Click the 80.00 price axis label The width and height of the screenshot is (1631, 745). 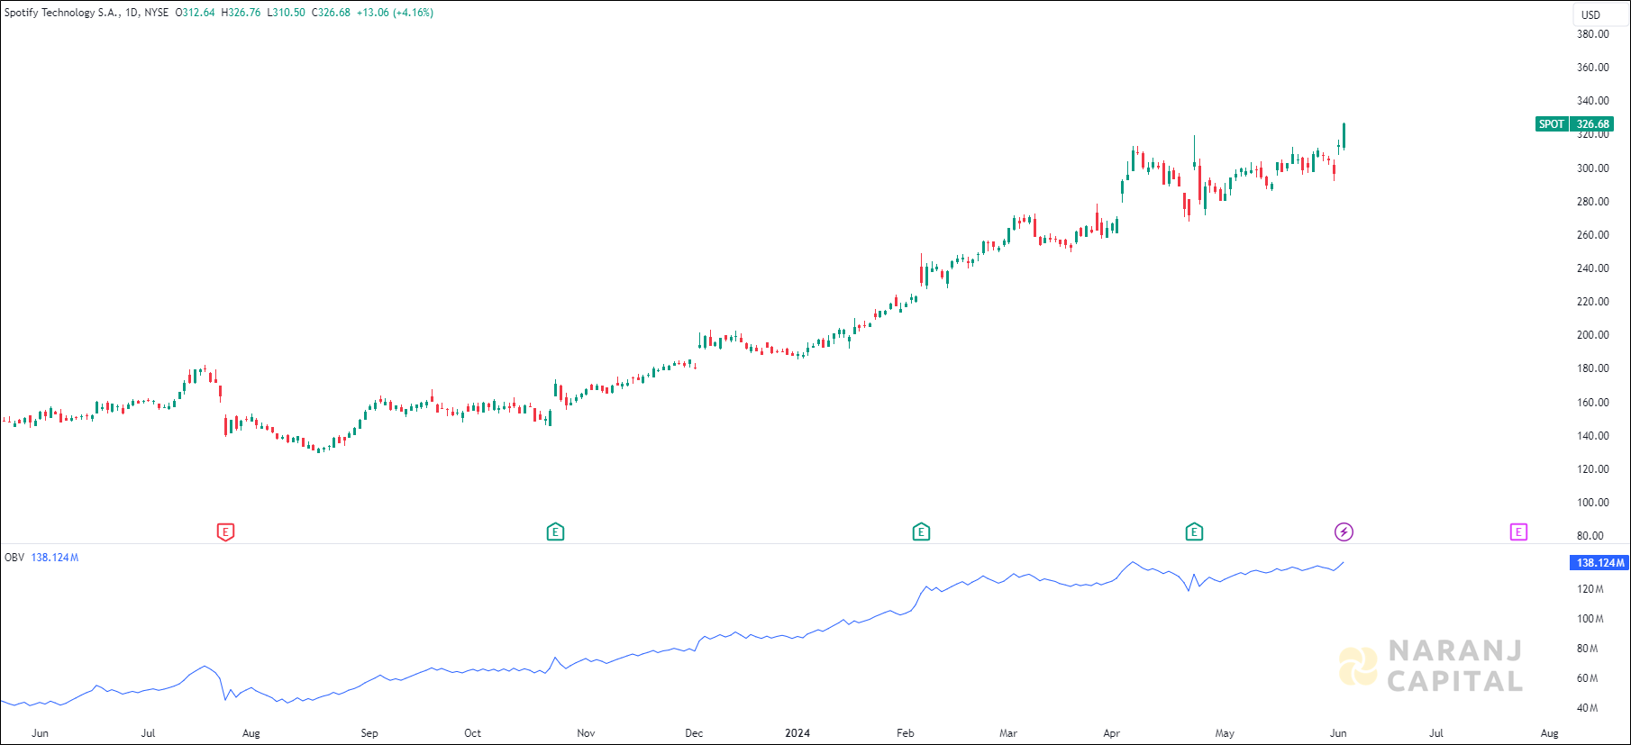pyautogui.click(x=1592, y=536)
